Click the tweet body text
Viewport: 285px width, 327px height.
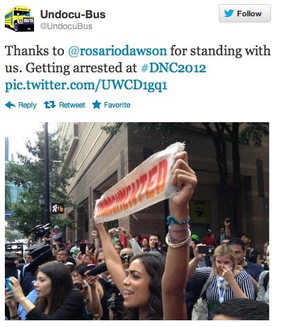coord(137,68)
